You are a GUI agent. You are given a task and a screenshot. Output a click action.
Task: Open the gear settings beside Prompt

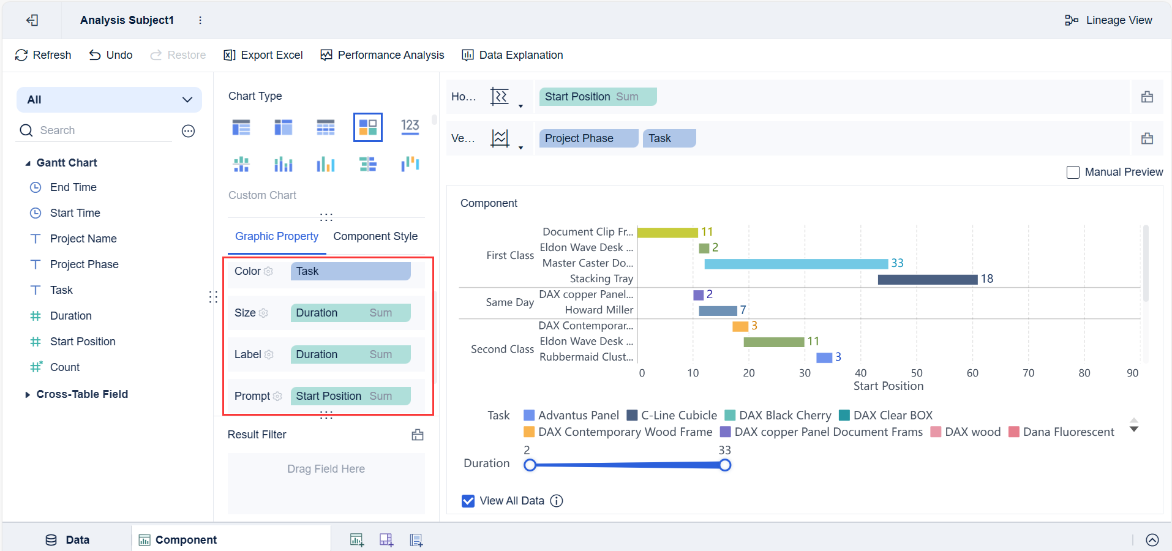click(279, 396)
